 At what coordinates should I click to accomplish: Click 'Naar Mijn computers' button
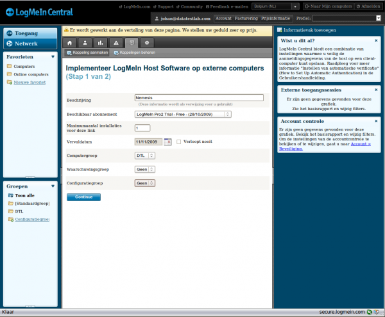[x=329, y=6]
